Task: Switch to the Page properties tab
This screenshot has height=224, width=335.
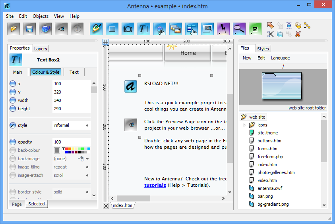Action: 17,204
